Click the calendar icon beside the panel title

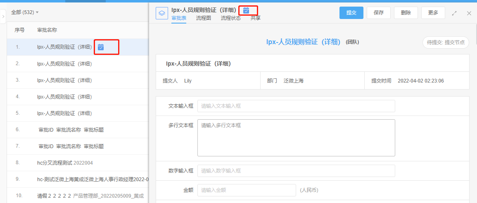pyautogui.click(x=246, y=10)
